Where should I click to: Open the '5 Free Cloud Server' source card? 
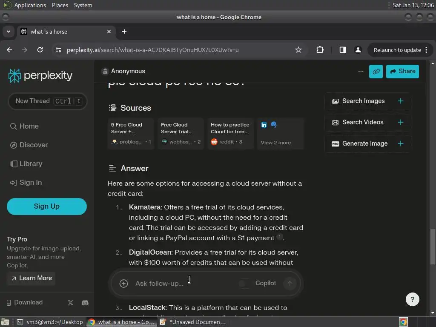pyautogui.click(x=131, y=133)
